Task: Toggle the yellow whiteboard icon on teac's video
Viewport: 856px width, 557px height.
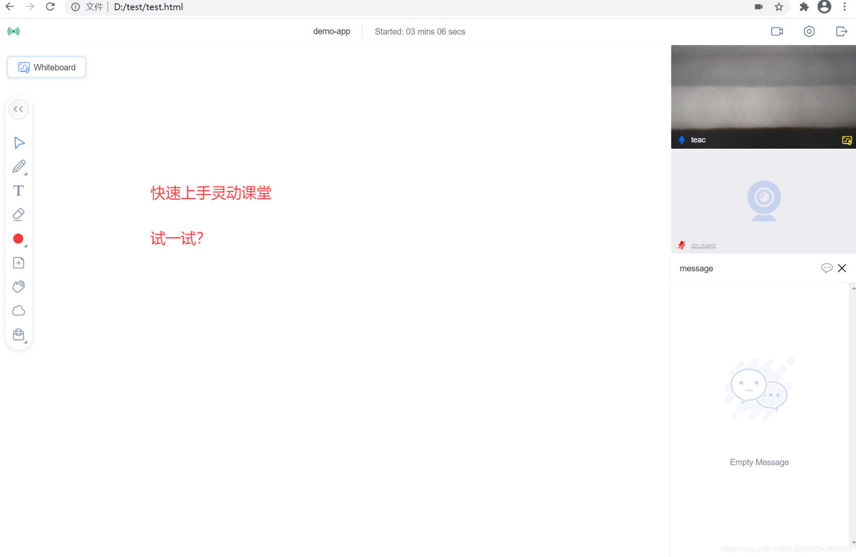Action: (x=847, y=140)
